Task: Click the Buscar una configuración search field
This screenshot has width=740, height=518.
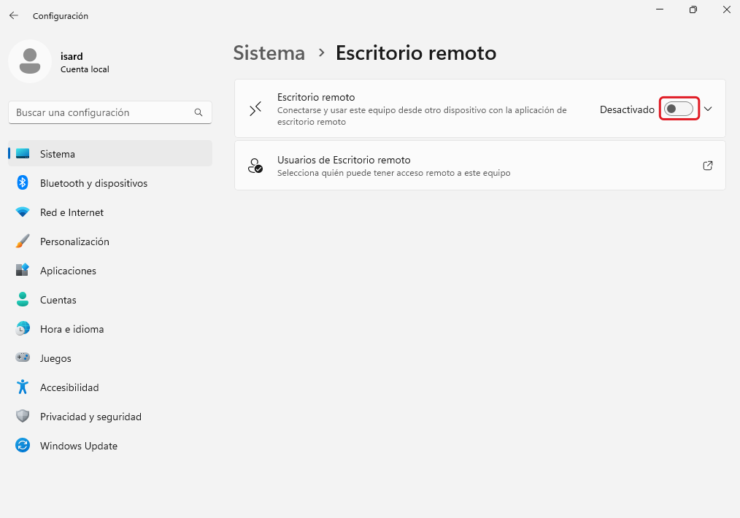Action: click(x=102, y=113)
